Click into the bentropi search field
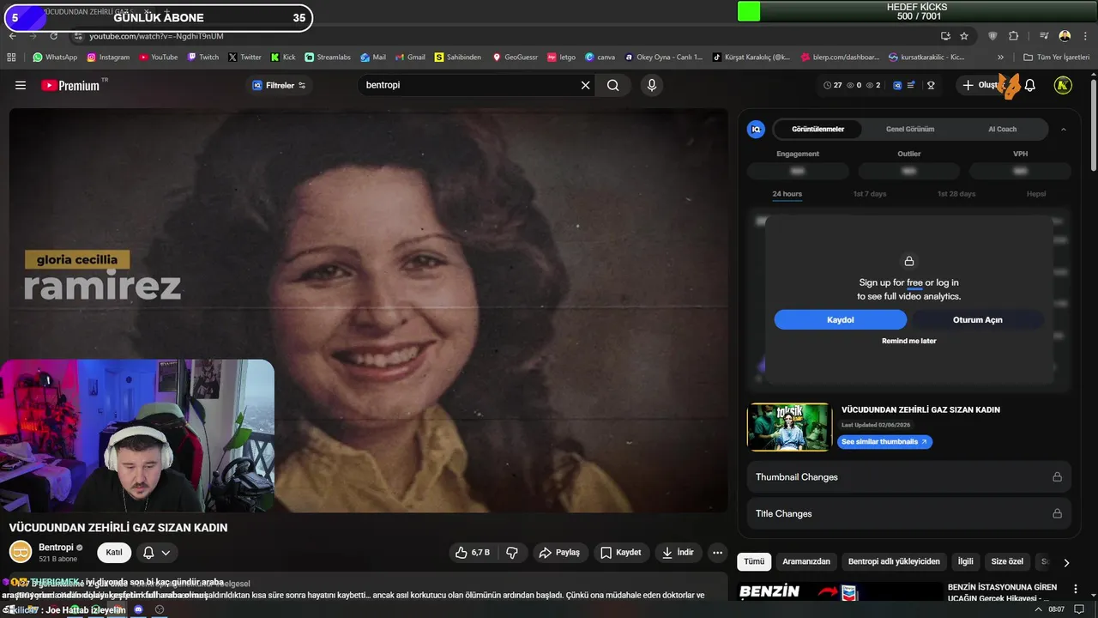The width and height of the screenshot is (1098, 618). (468, 85)
